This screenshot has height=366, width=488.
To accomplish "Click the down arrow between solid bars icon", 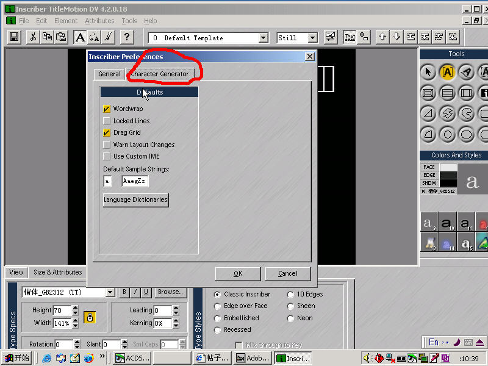I will point(425,37).
